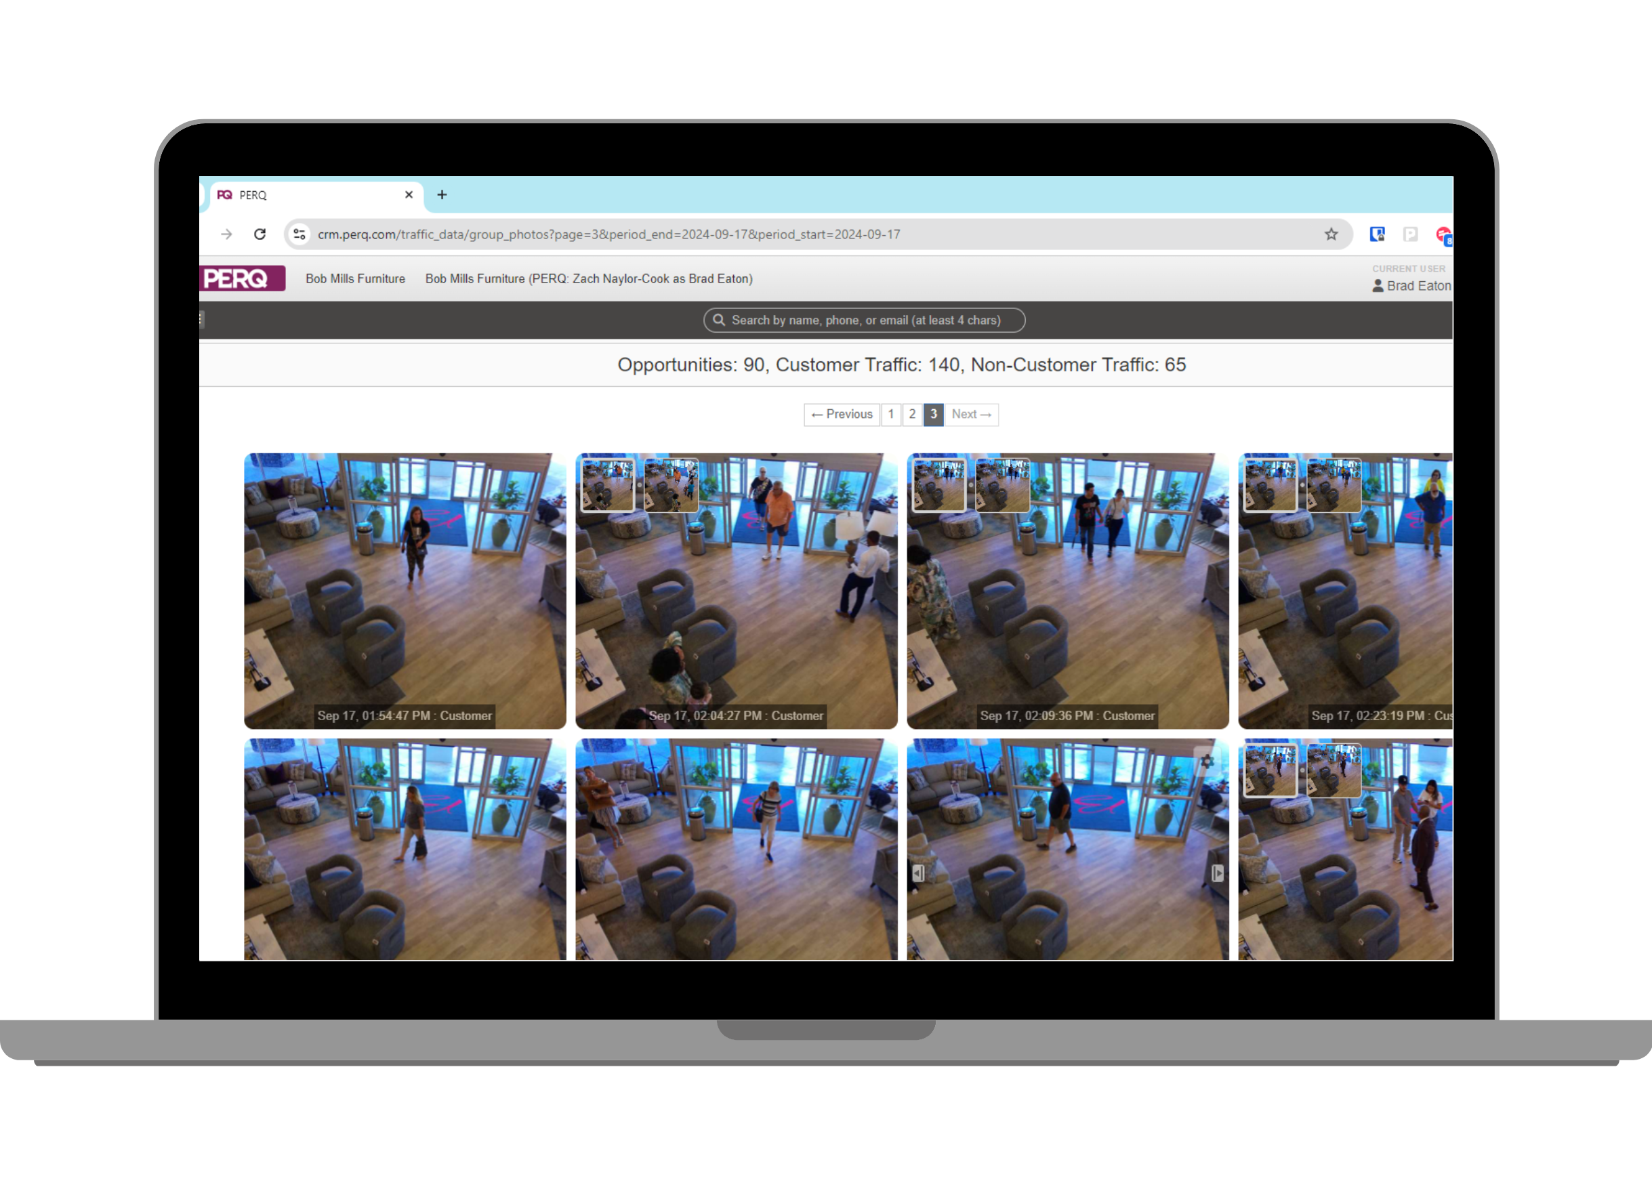Open bottom-row first photo of woman walking
The width and height of the screenshot is (1652, 1189).
(405, 849)
